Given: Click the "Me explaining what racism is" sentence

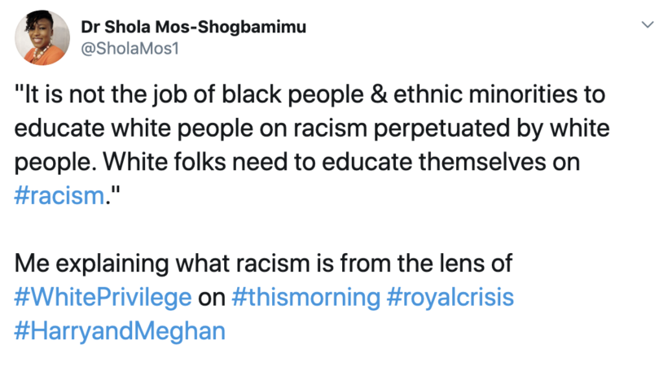Looking at the screenshot, I should pos(263,264).
